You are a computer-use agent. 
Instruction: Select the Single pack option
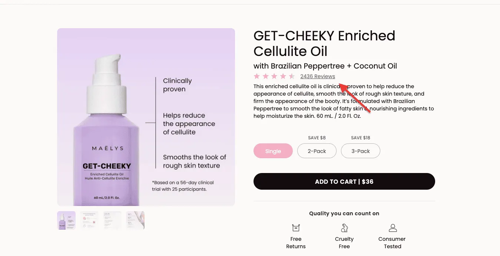tap(273, 151)
